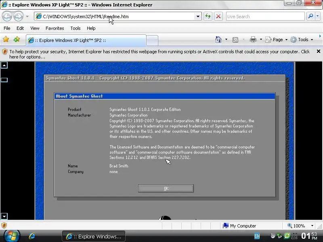The height and width of the screenshot is (242, 323).
Task: Open the Tools menu in menu bar
Action: click(76, 28)
